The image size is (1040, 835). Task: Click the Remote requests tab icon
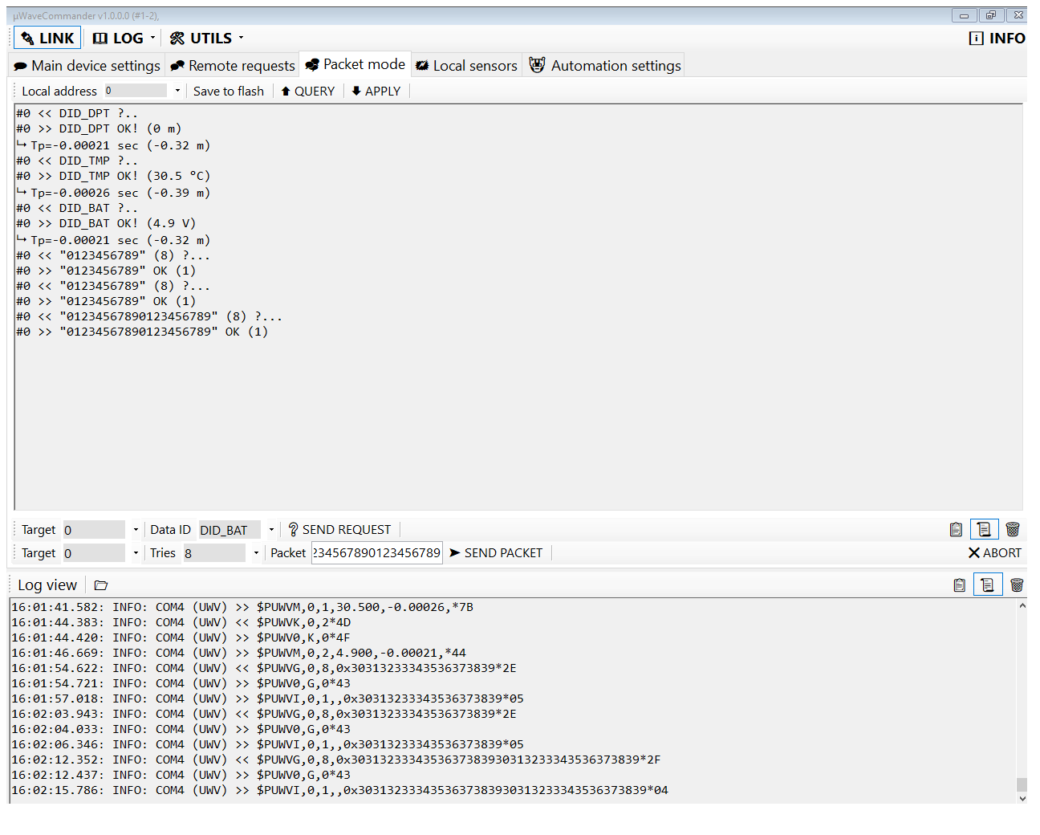click(177, 66)
